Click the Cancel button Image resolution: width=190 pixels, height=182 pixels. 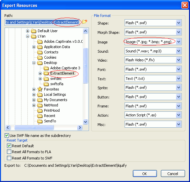[173, 174]
